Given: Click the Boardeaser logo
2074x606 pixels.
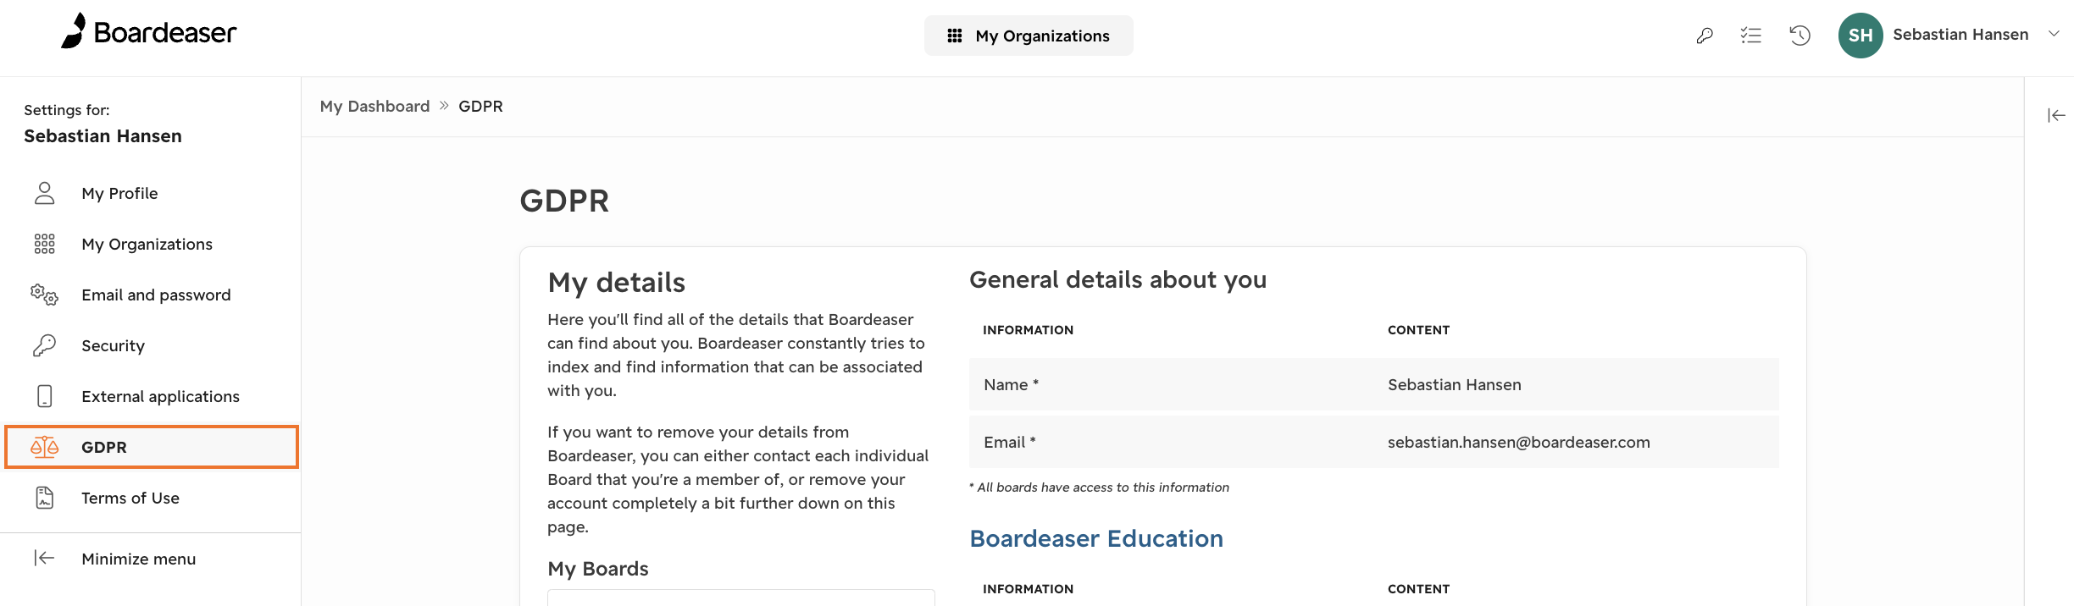Looking at the screenshot, I should coord(148,31).
